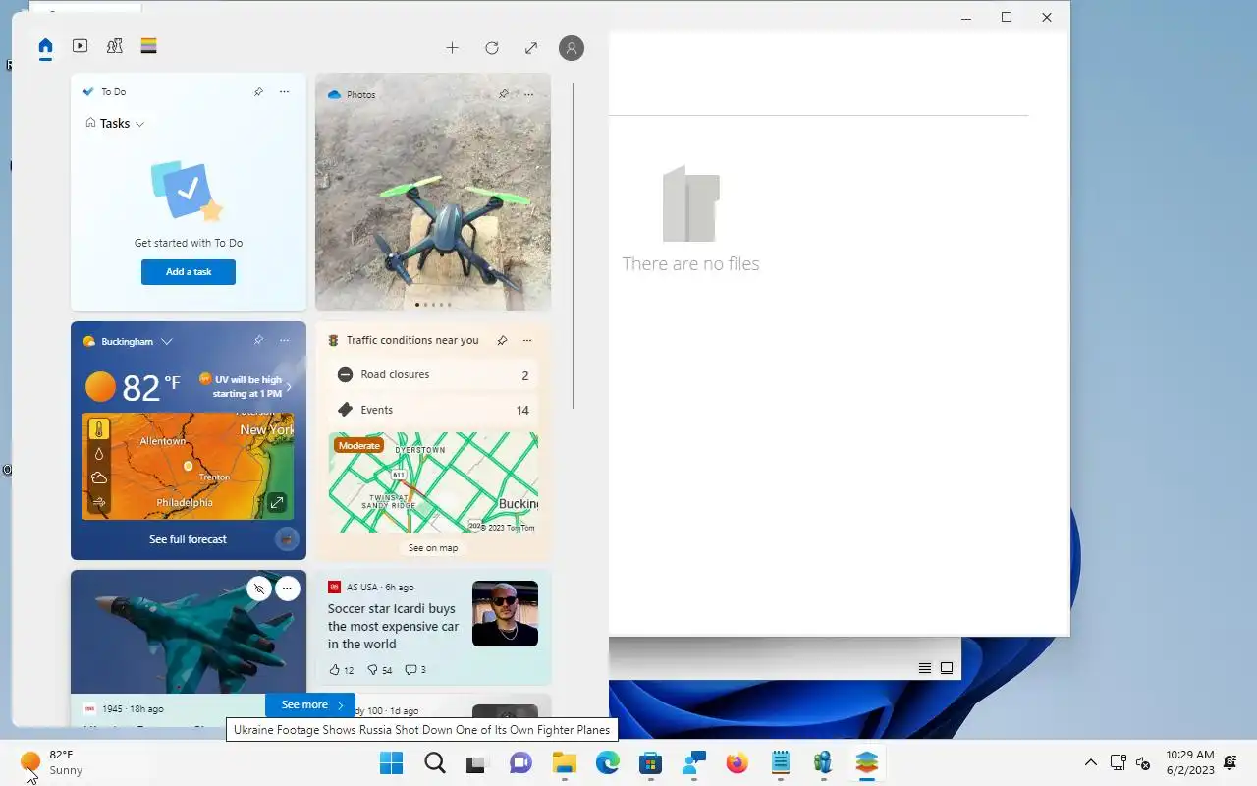Pin the Photos widget
The width and height of the screenshot is (1257, 786).
[504, 94]
